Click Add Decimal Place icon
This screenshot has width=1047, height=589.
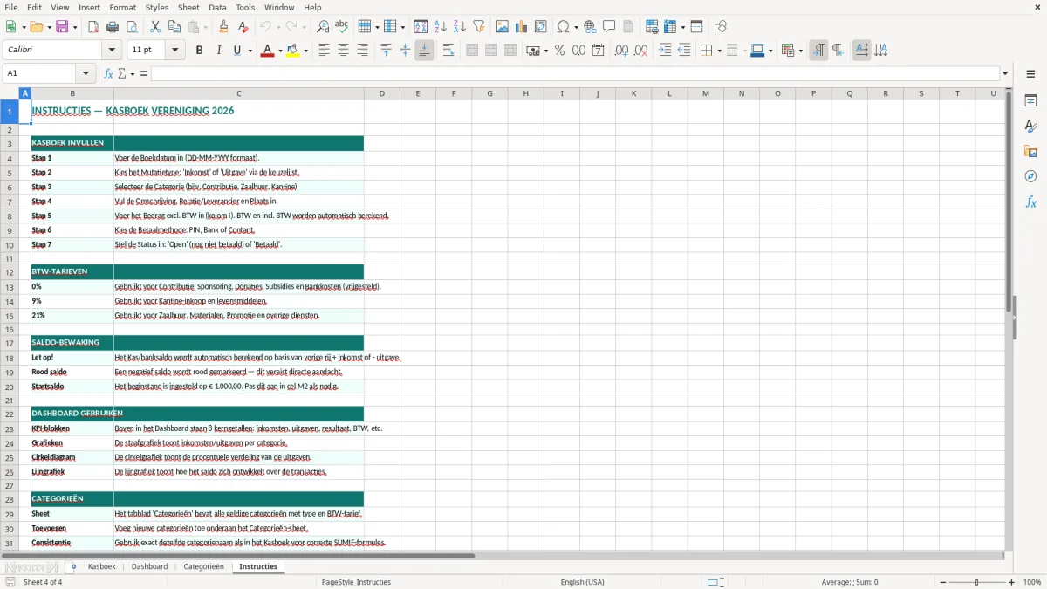(x=621, y=51)
